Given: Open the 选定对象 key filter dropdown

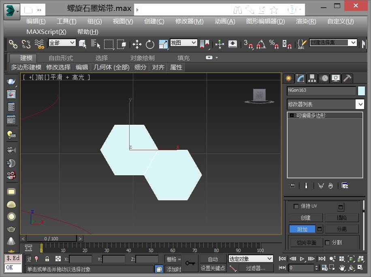Looking at the screenshot, I should click(251, 259).
